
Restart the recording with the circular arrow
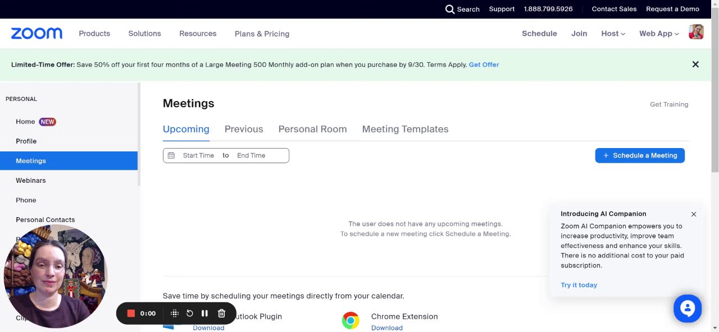tap(190, 313)
